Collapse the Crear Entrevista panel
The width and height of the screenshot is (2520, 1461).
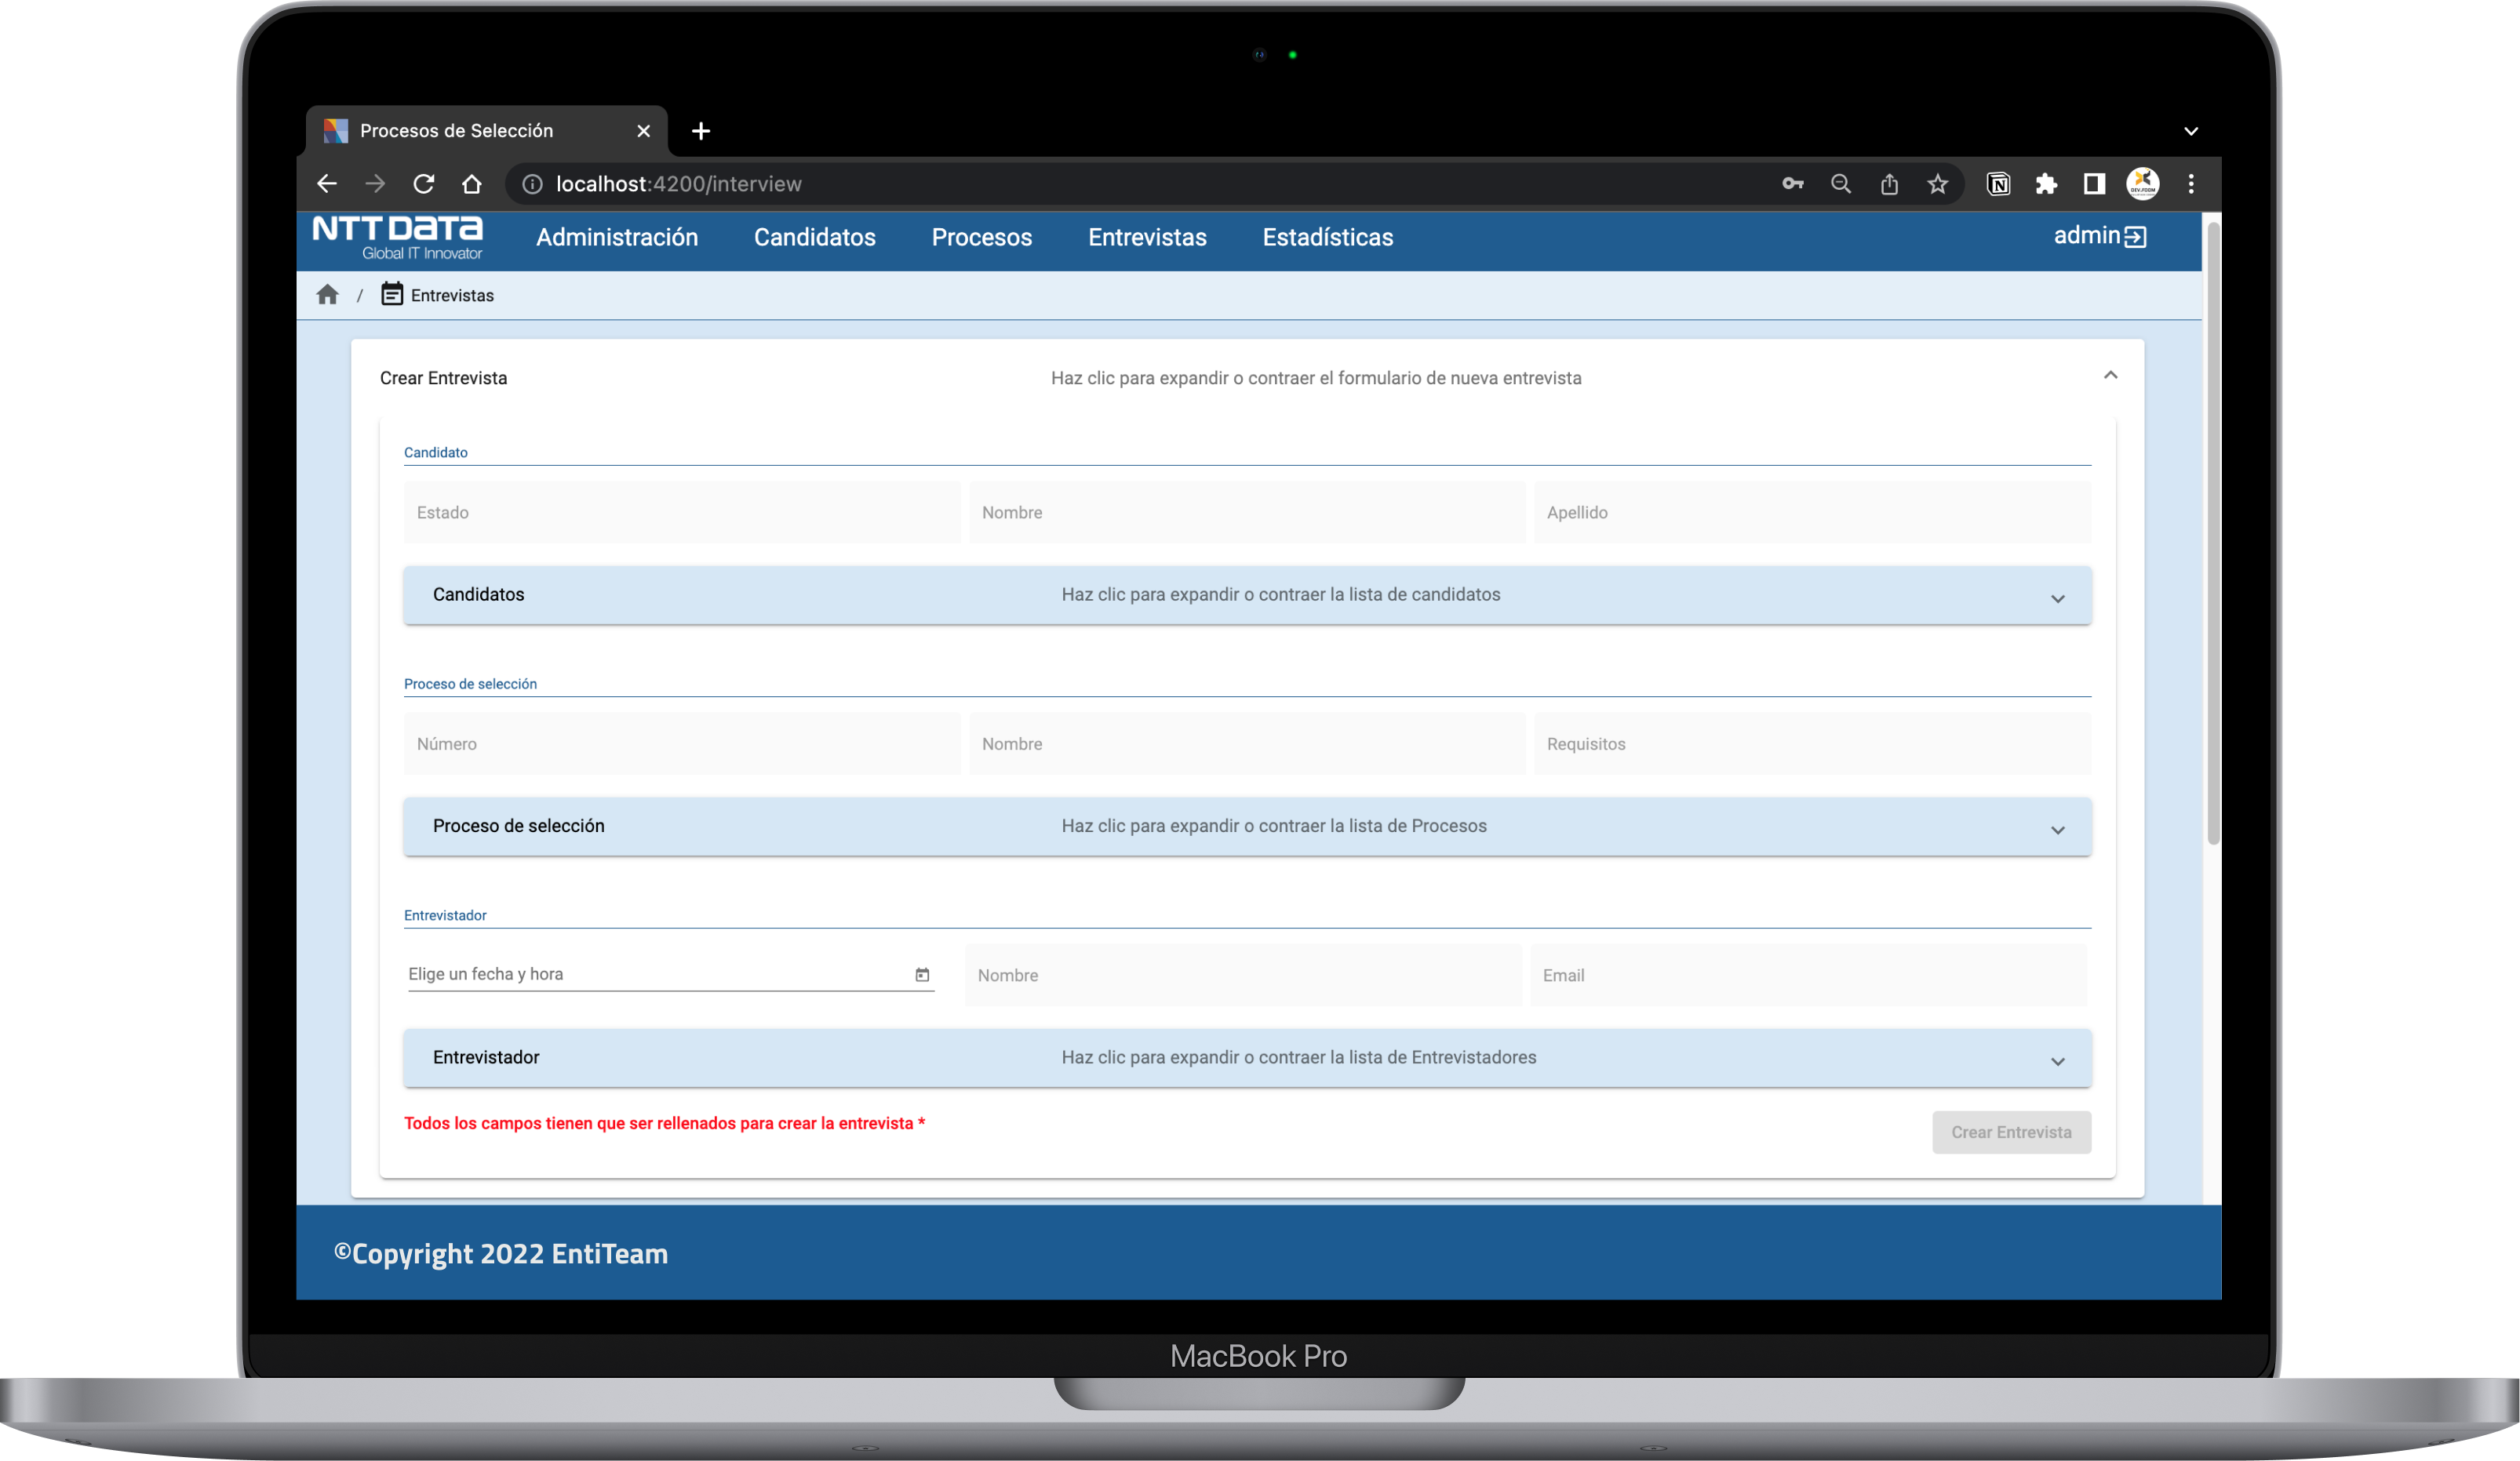(x=2110, y=376)
